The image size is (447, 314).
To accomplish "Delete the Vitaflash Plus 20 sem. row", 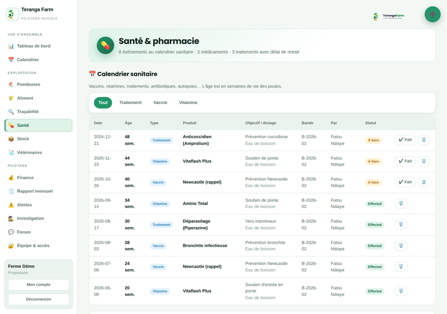I will pos(401,291).
